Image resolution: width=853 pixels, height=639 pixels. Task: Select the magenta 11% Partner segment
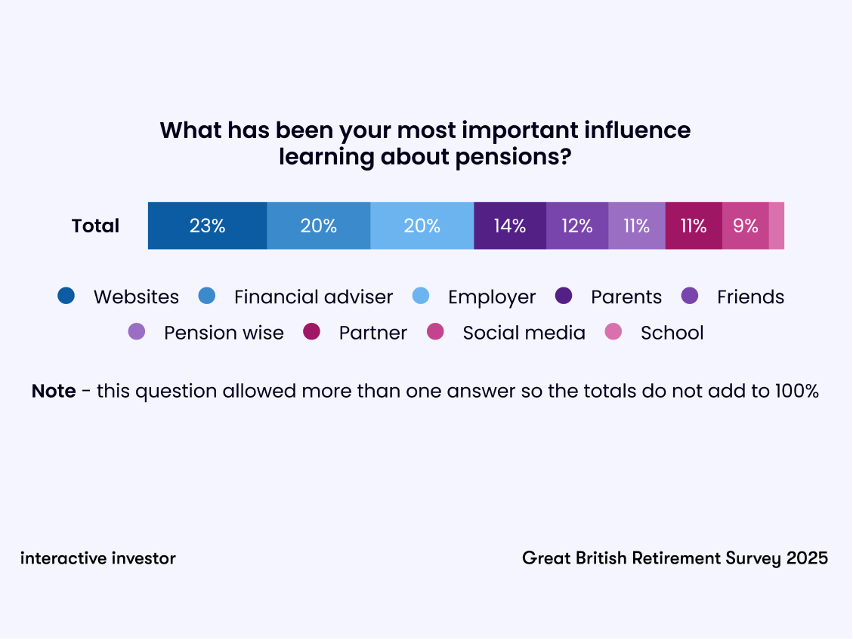point(694,226)
